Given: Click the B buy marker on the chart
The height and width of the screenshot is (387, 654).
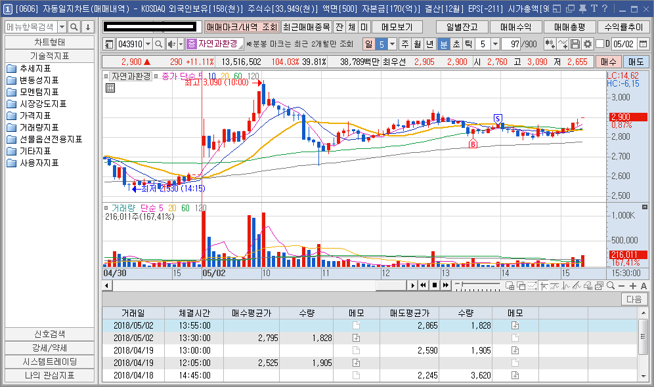Looking at the screenshot, I should point(473,144).
